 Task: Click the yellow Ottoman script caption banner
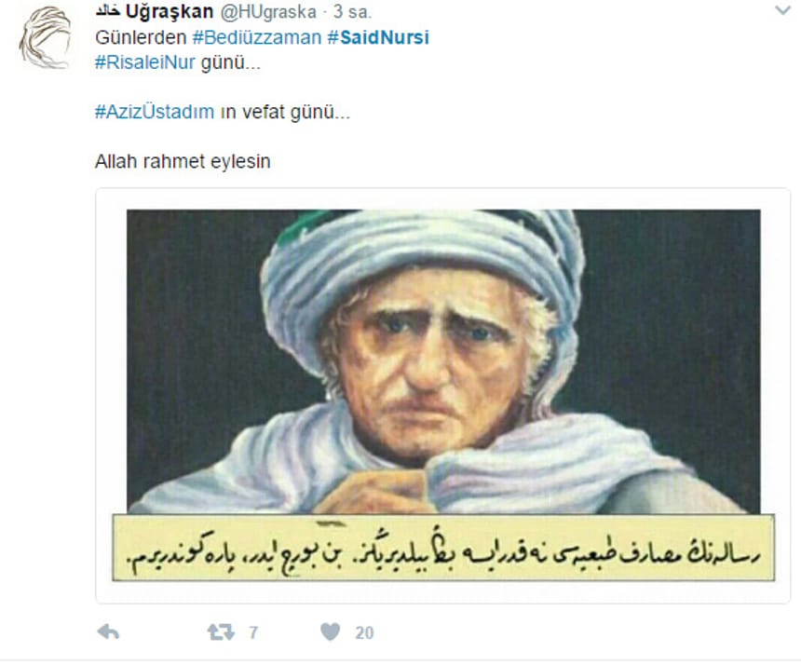[x=443, y=548]
